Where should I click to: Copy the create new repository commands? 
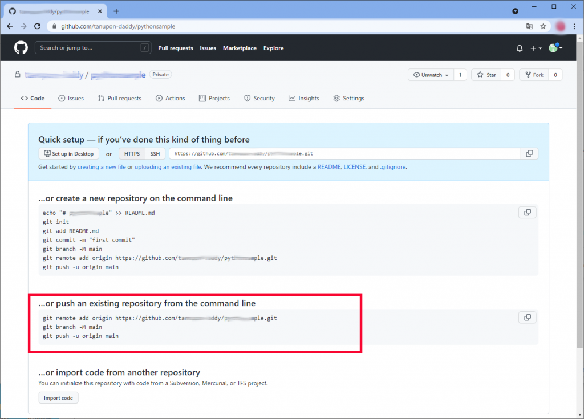click(528, 213)
